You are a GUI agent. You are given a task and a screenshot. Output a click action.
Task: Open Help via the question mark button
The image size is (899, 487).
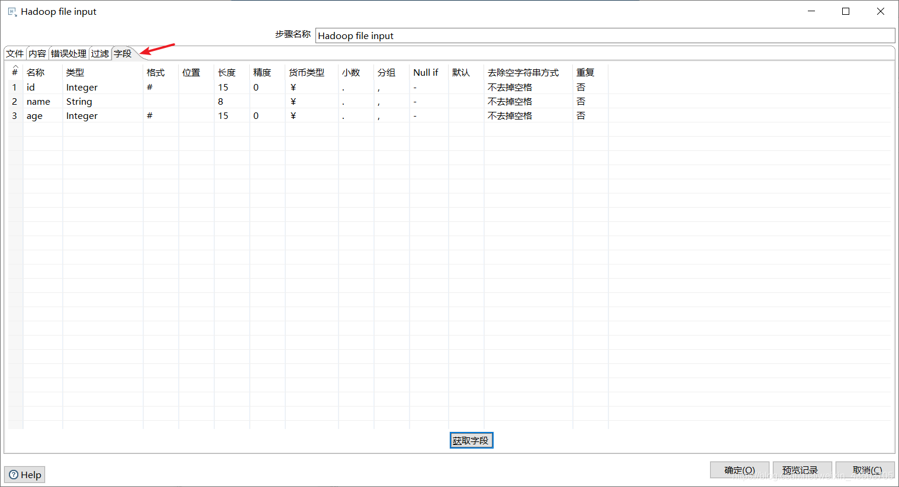coord(25,475)
